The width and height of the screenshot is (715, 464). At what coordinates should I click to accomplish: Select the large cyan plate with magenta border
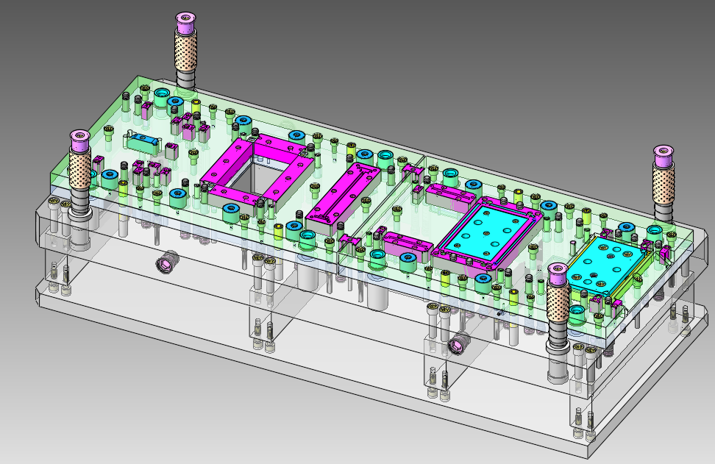click(486, 233)
